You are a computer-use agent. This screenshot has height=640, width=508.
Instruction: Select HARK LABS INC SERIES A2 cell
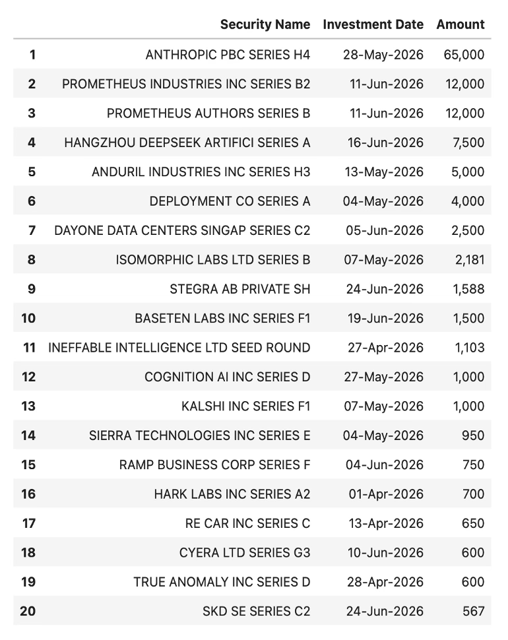pos(232,494)
